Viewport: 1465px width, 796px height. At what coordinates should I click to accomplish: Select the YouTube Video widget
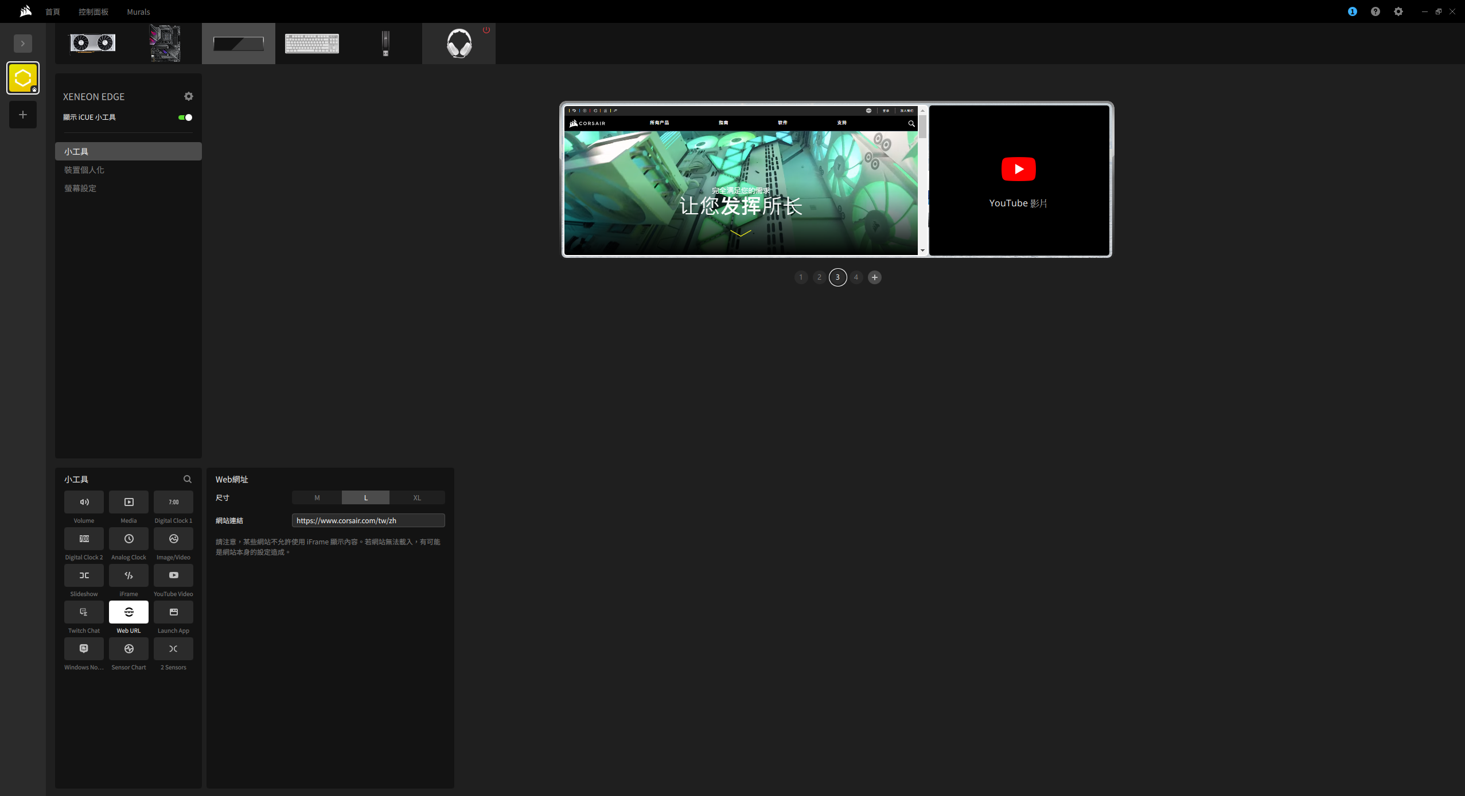[173, 575]
